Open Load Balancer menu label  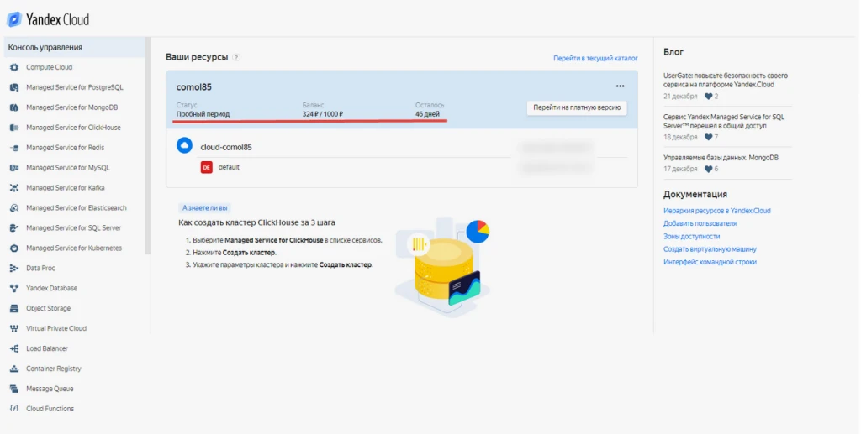(x=47, y=348)
